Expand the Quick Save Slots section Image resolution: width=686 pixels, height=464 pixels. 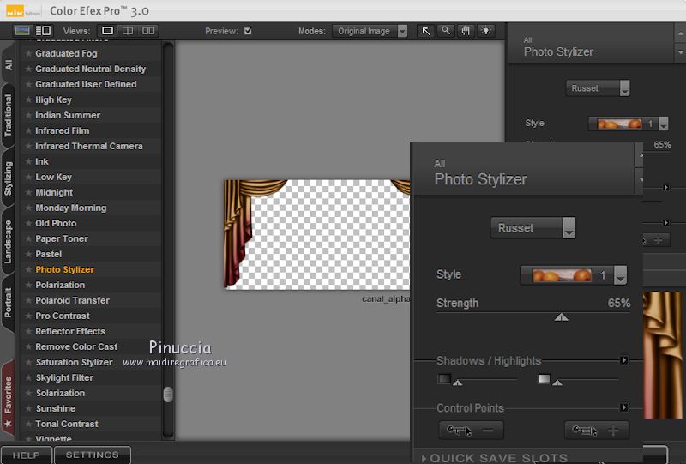(x=495, y=458)
